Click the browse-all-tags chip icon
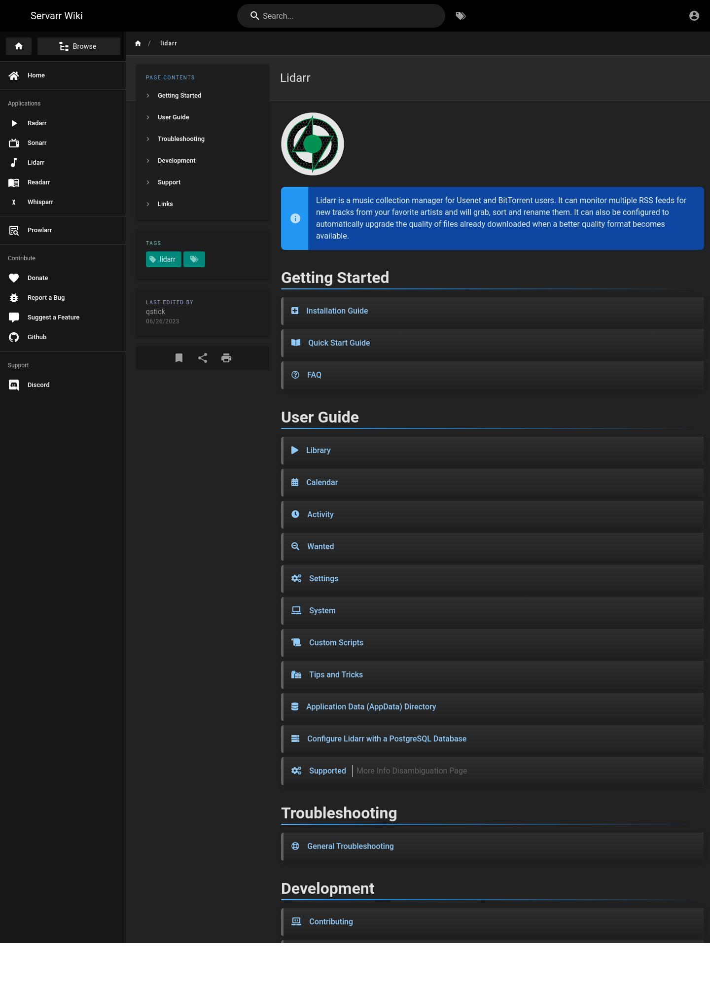Image resolution: width=710 pixels, height=986 pixels. 194,259
